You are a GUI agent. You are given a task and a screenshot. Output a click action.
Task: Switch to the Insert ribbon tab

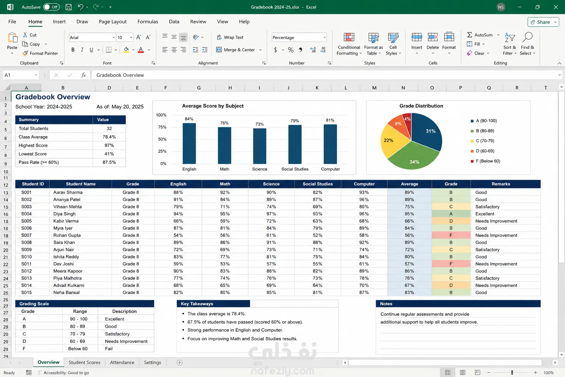pyautogui.click(x=59, y=22)
